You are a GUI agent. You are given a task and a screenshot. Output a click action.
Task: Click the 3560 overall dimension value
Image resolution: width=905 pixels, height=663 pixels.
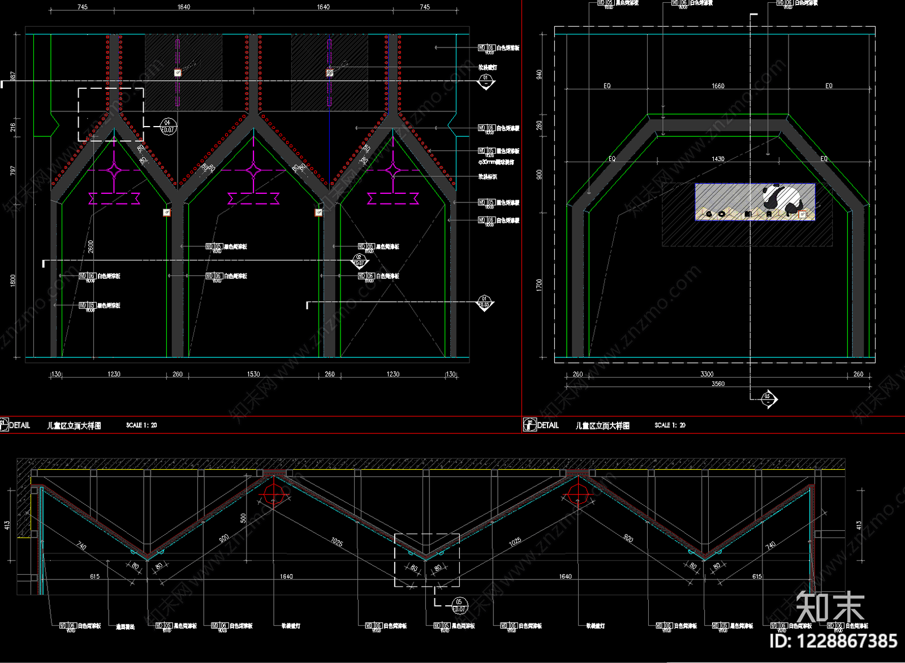718,384
